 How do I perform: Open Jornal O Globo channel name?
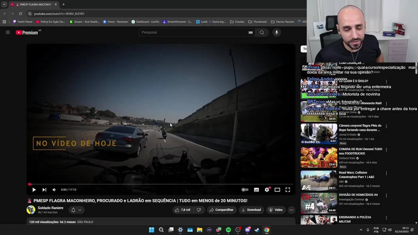(x=347, y=134)
